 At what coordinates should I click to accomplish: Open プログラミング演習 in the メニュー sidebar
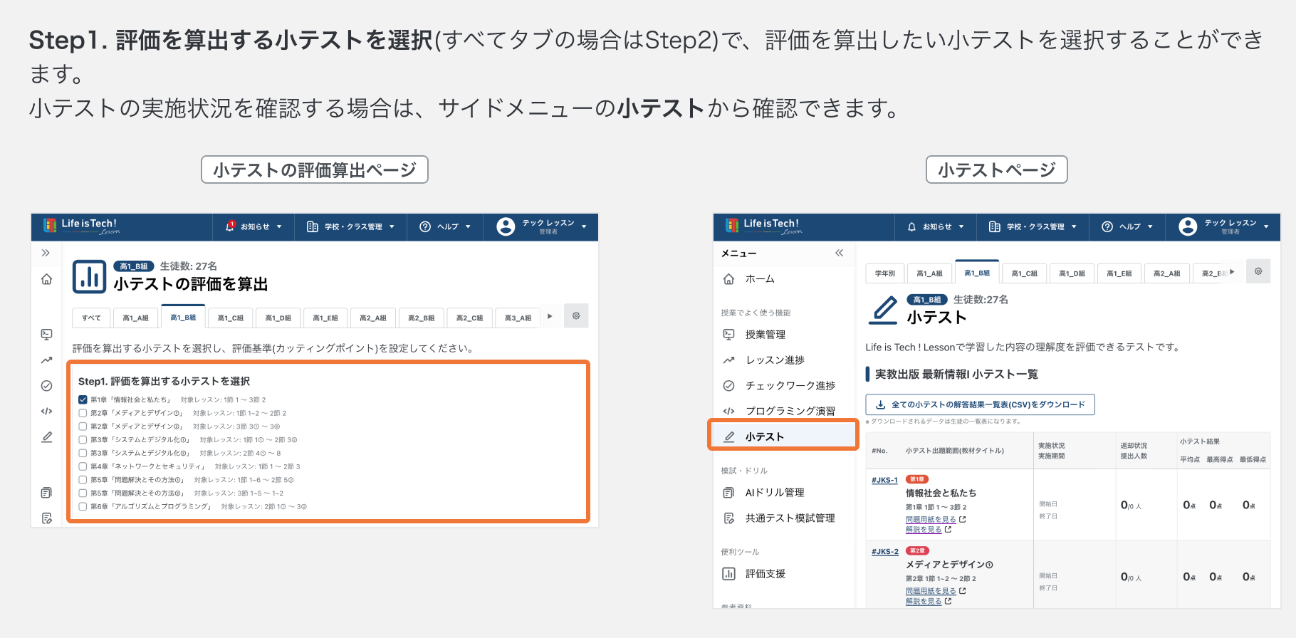click(x=783, y=412)
